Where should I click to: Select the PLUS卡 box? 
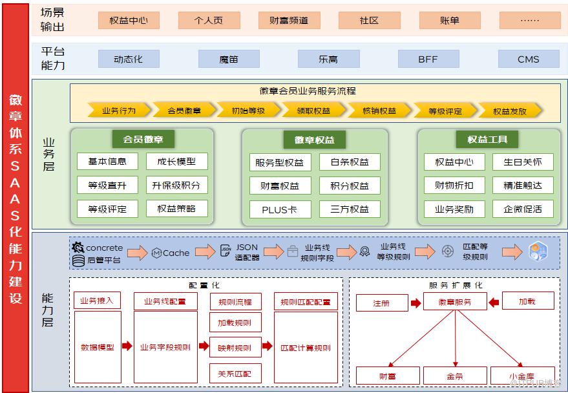tap(280, 209)
